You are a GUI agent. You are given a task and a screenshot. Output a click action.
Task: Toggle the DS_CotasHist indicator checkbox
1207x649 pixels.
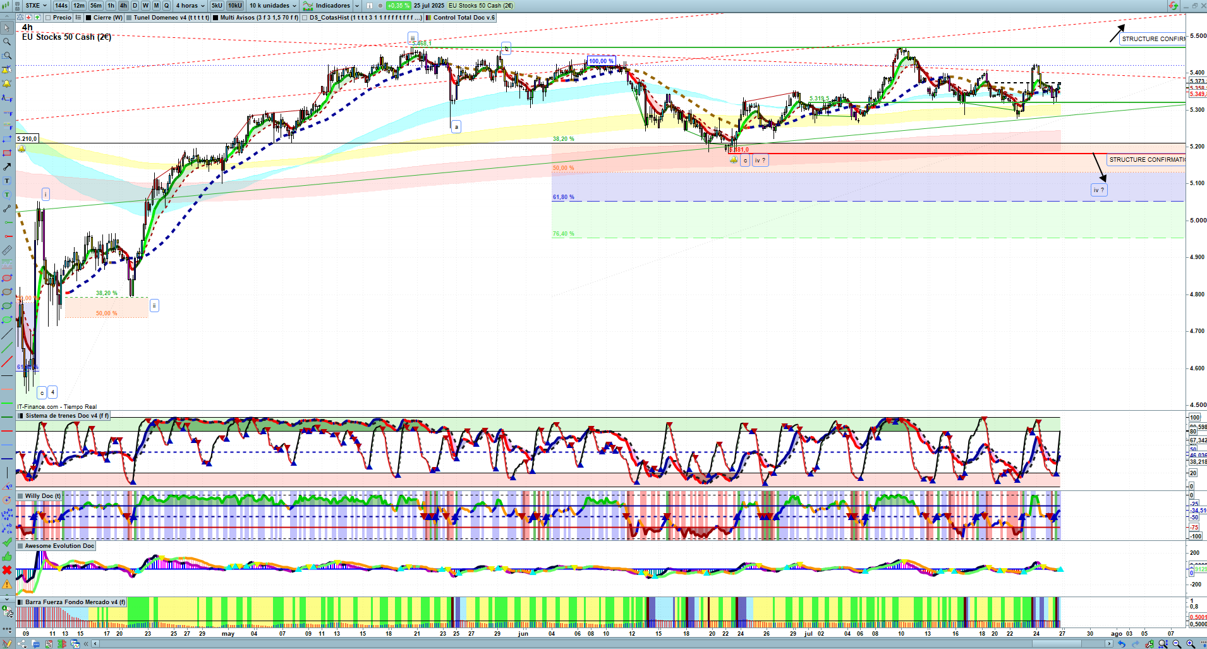pyautogui.click(x=305, y=18)
